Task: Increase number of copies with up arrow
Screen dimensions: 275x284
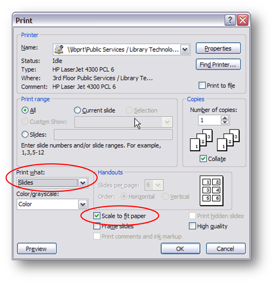Action: pyautogui.click(x=225, y=118)
